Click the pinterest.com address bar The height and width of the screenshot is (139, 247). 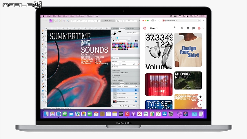(181, 21)
